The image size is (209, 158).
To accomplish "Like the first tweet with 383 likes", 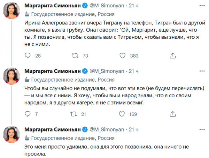I will click(122, 55).
